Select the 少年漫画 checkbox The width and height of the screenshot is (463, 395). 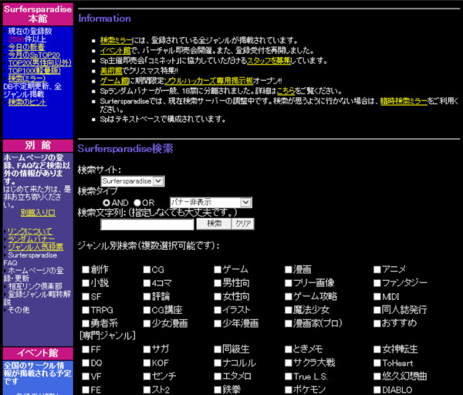218,323
